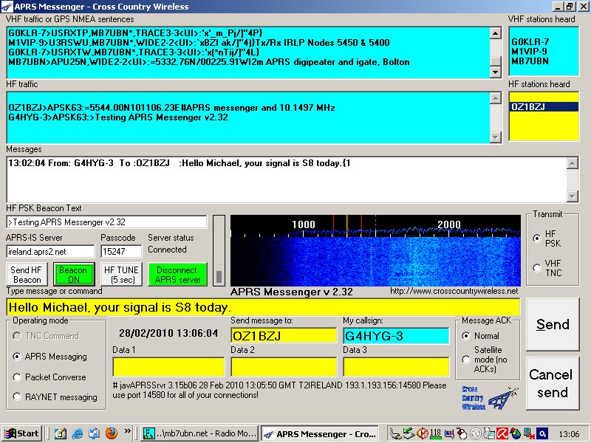The height and width of the screenshot is (443, 591).
Task: Click the My callsign field
Action: point(396,335)
